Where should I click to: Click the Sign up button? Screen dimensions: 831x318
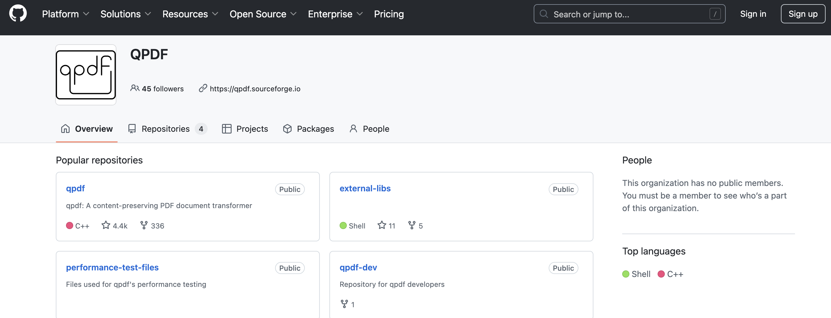tap(802, 14)
